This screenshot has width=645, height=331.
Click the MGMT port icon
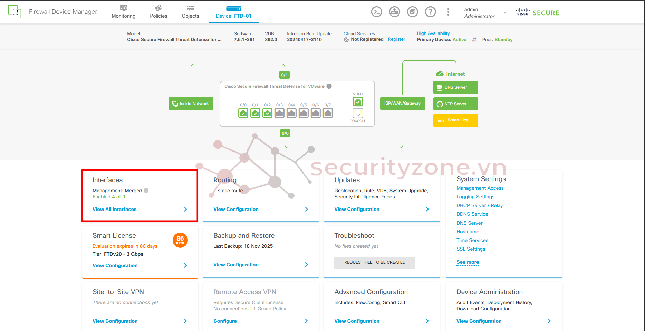point(358,102)
